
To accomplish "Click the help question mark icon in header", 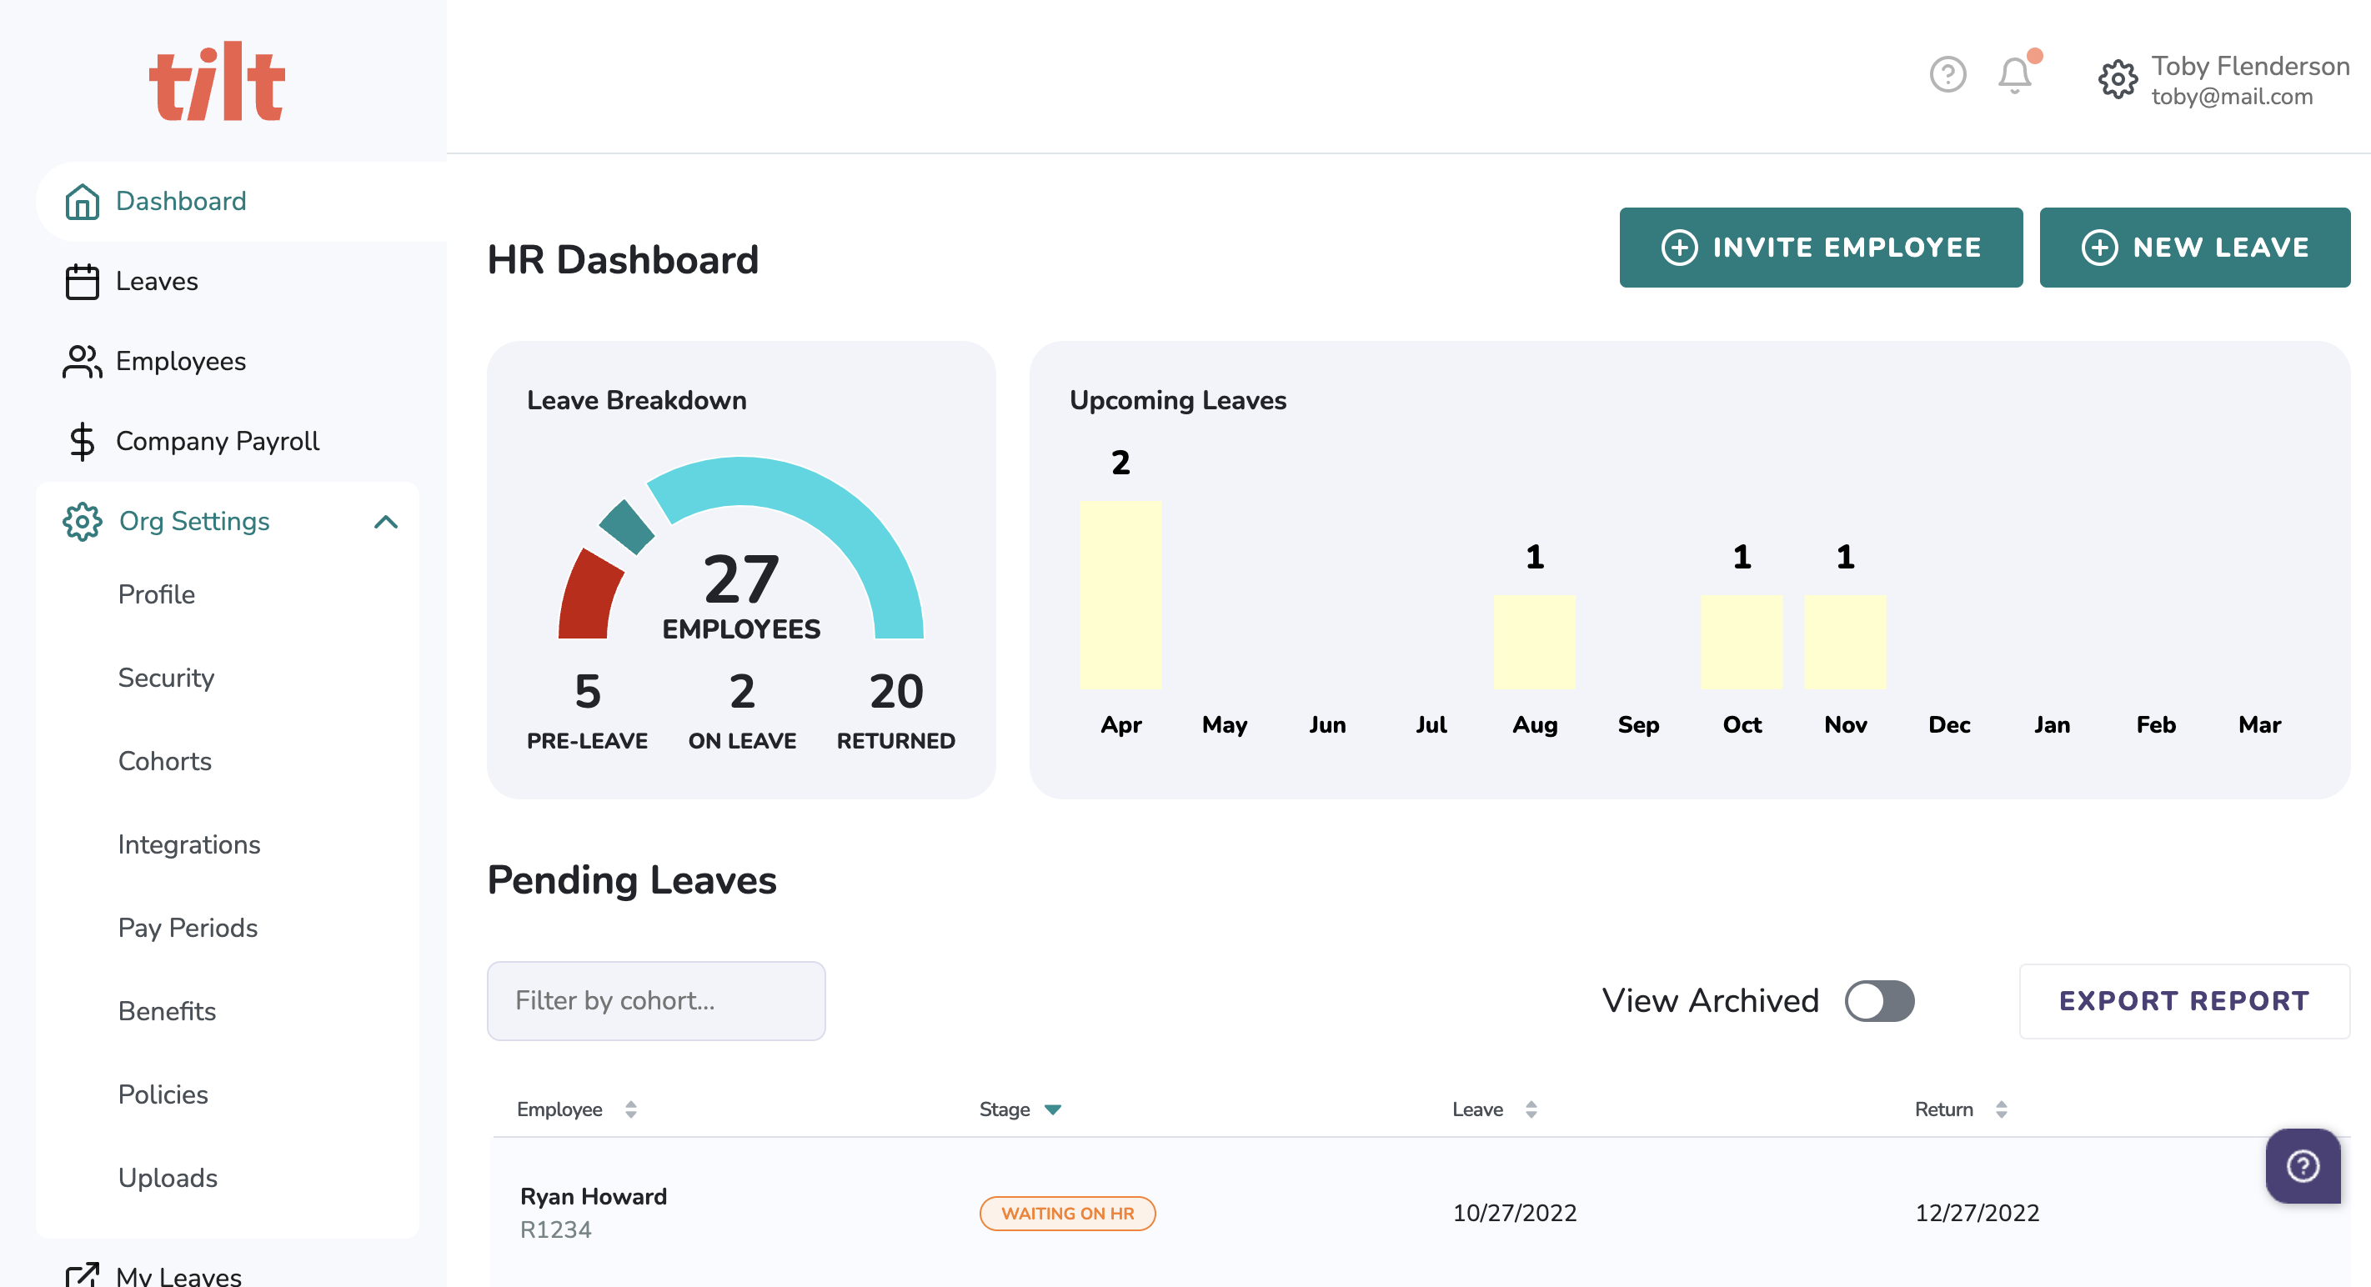I will coord(1947,74).
